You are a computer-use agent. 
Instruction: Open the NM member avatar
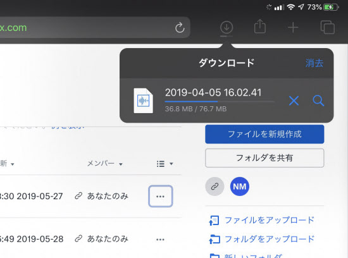point(240,187)
